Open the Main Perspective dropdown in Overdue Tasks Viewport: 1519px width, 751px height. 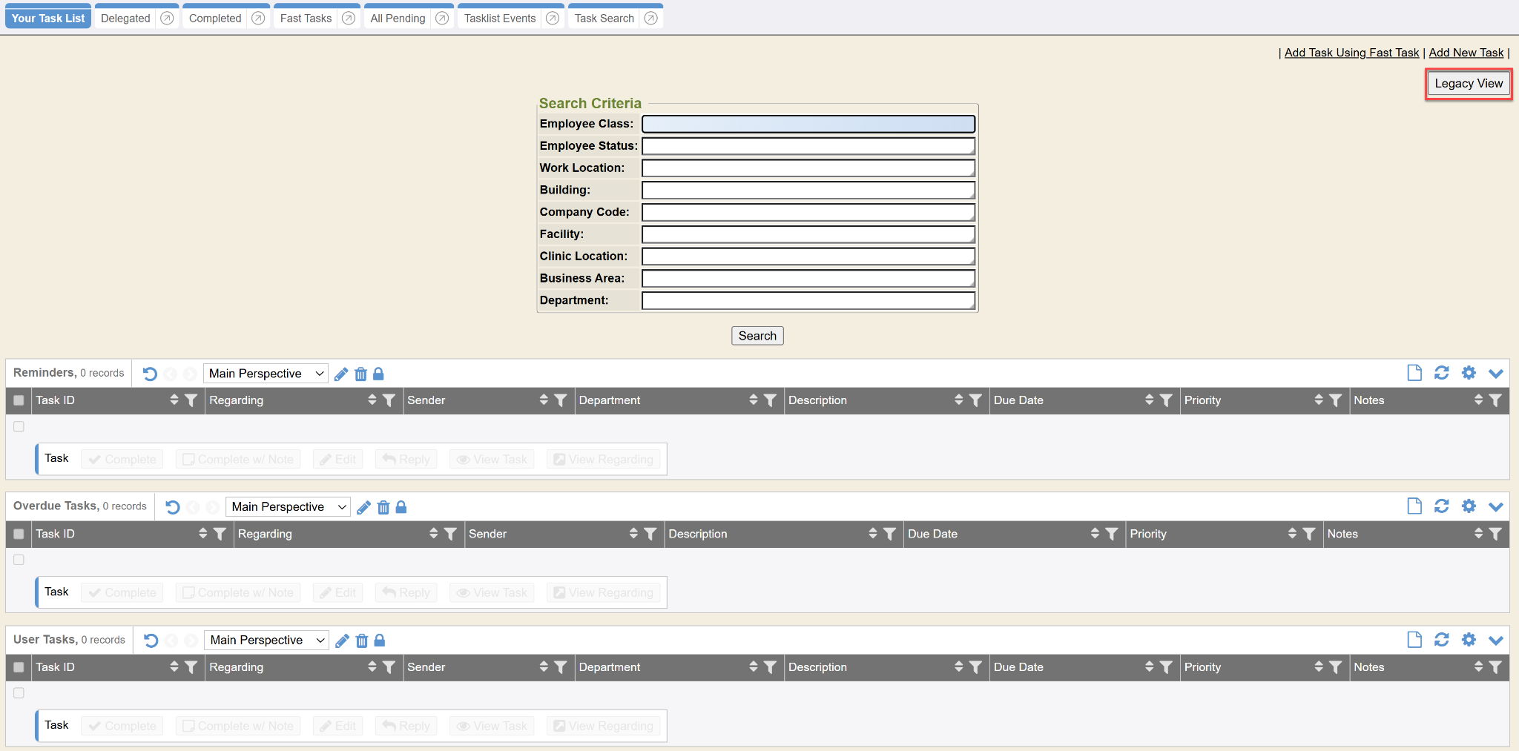[288, 507]
